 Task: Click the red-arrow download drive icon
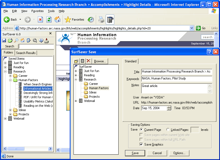(46, 41)
